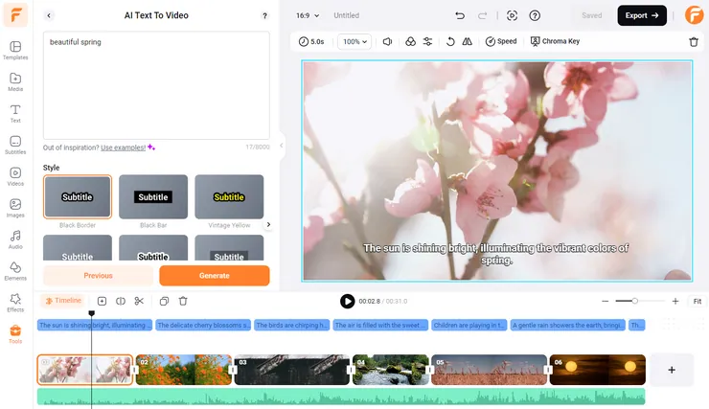Select subtitle clip 'The birds are chirping'
The width and height of the screenshot is (709, 409).
pyautogui.click(x=291, y=325)
